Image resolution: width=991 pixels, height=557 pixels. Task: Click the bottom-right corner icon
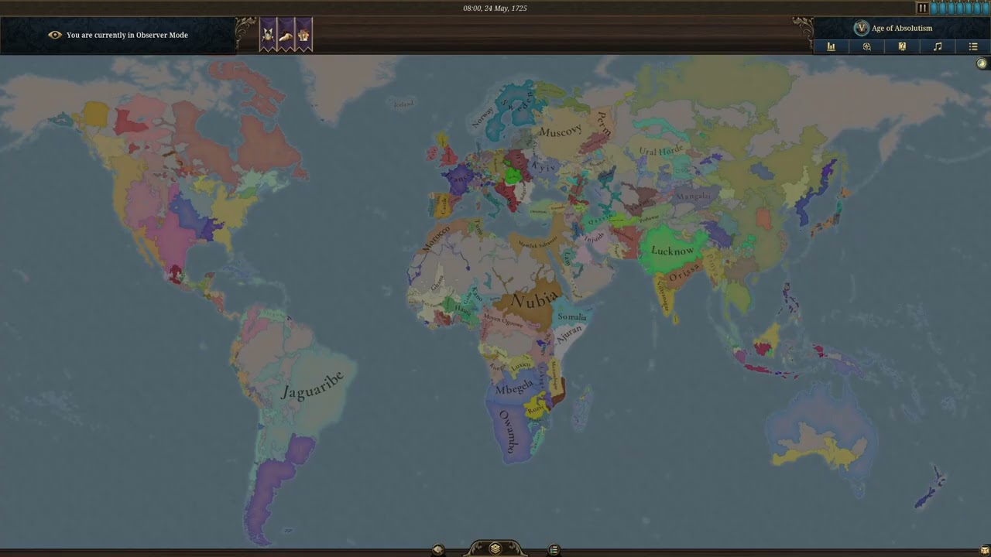pyautogui.click(x=984, y=550)
